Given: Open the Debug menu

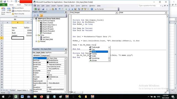Looking at the screenshot, I should click(x=67, y=6).
